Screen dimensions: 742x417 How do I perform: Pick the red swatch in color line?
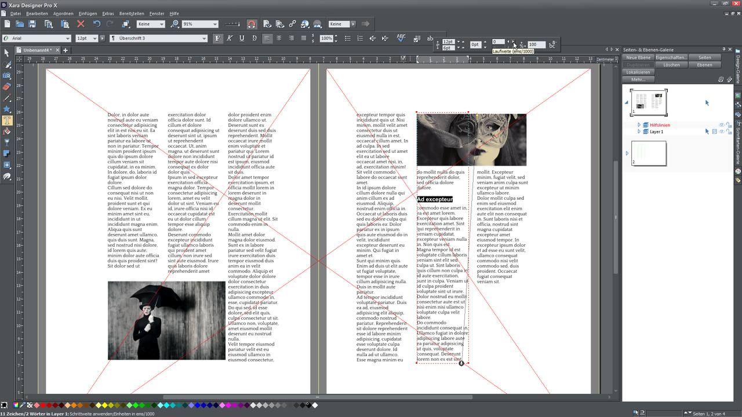(x=43, y=405)
